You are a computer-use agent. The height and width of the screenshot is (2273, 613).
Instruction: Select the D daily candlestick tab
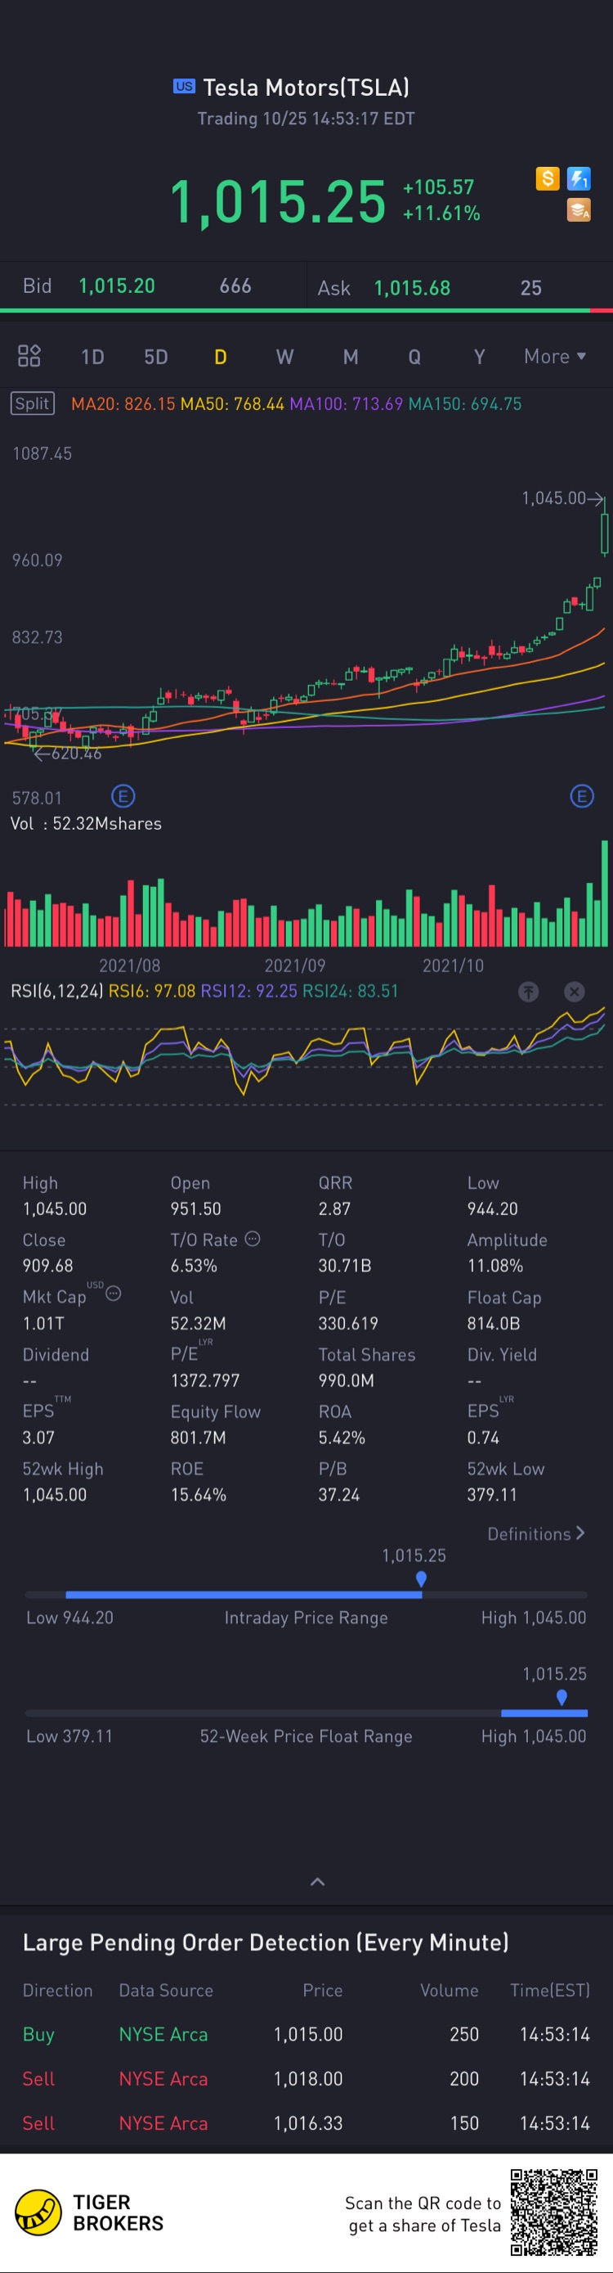coord(221,357)
